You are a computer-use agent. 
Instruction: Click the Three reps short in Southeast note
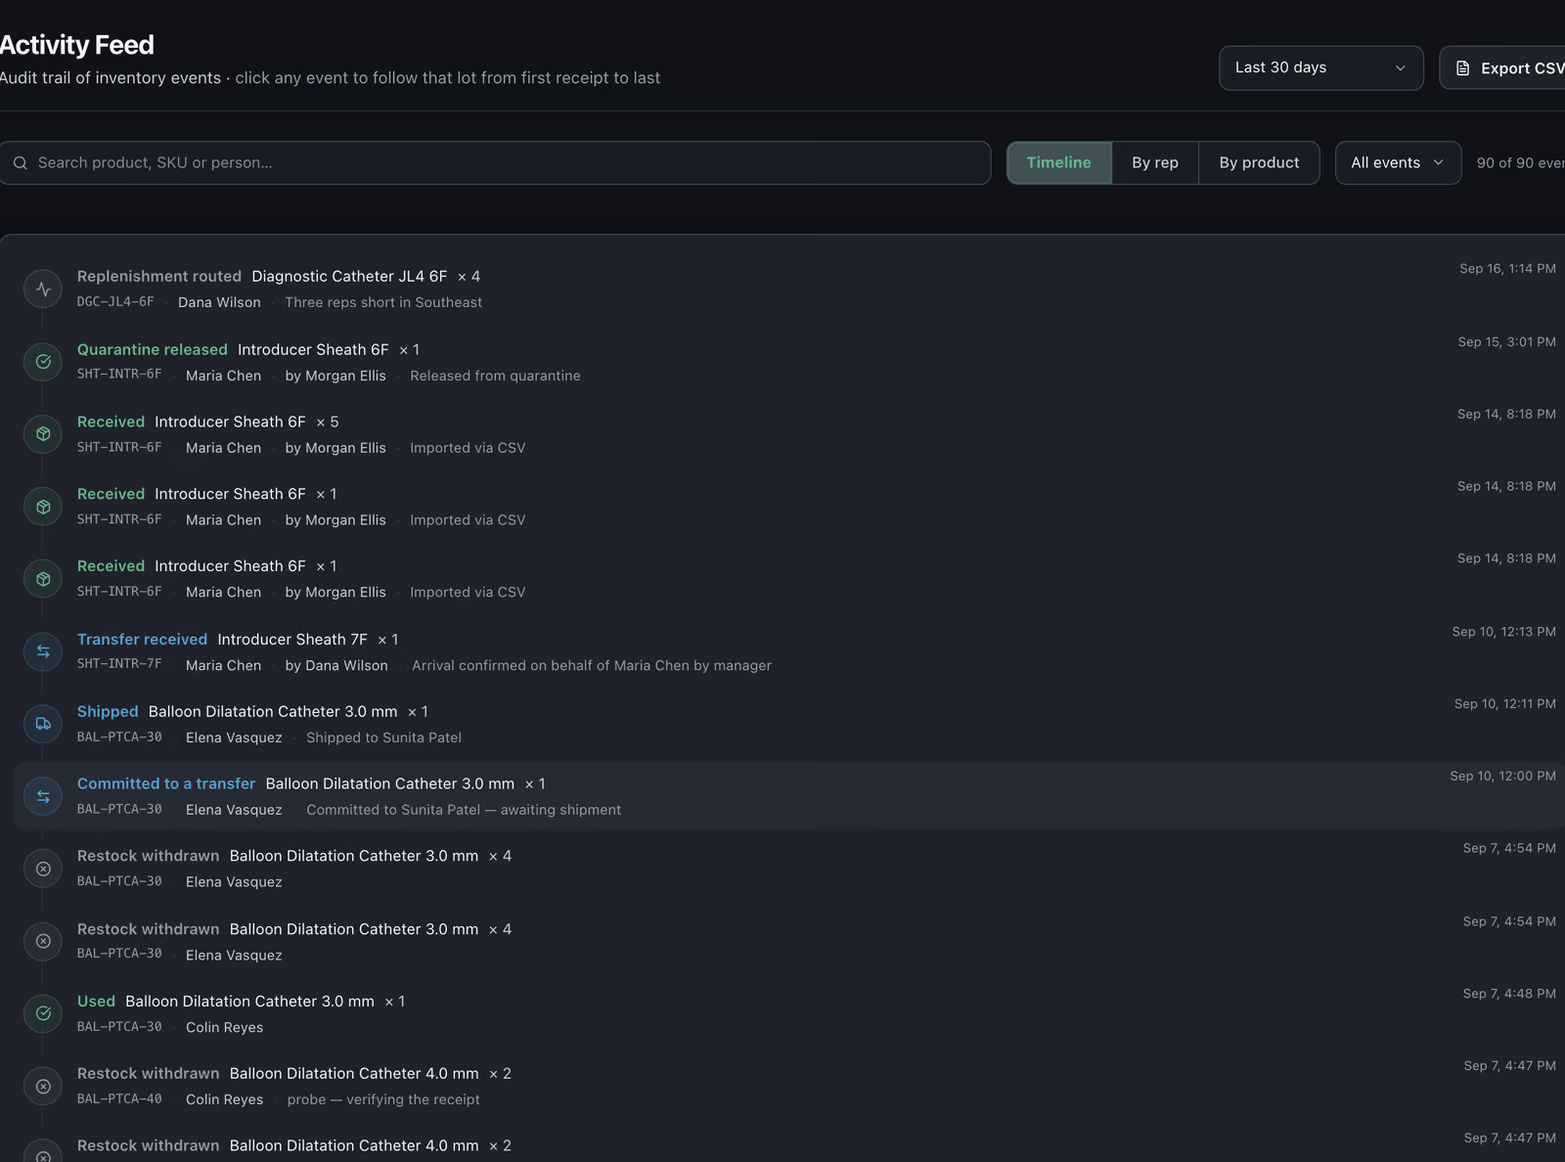[383, 302]
